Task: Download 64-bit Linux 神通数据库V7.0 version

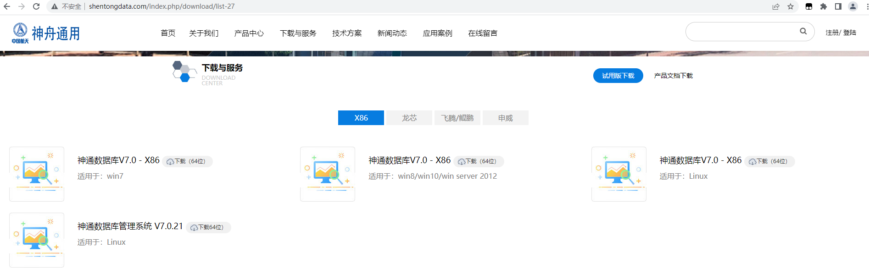Action: click(769, 161)
